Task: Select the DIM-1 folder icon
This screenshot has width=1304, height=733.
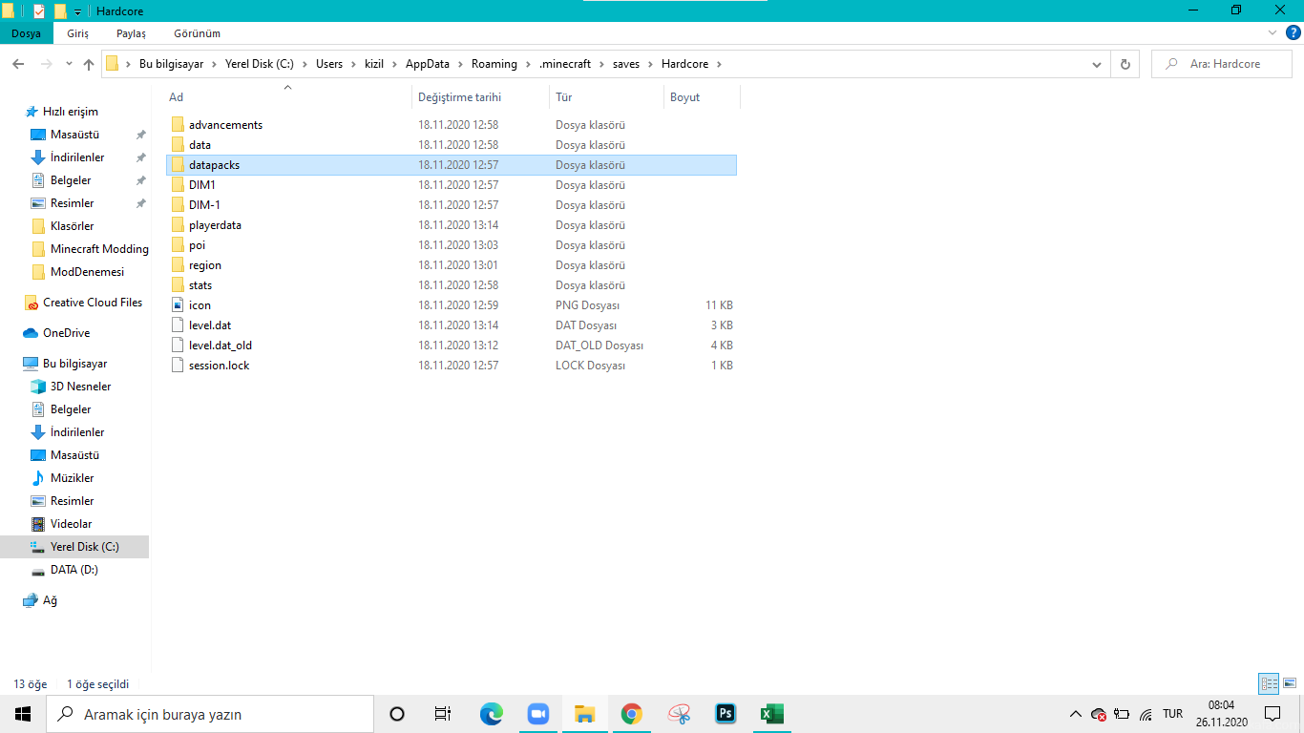Action: (x=178, y=205)
